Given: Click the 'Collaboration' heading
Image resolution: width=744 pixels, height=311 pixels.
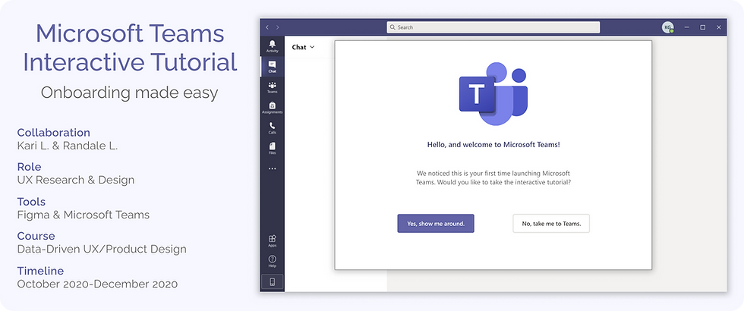Looking at the screenshot, I should (x=54, y=132).
